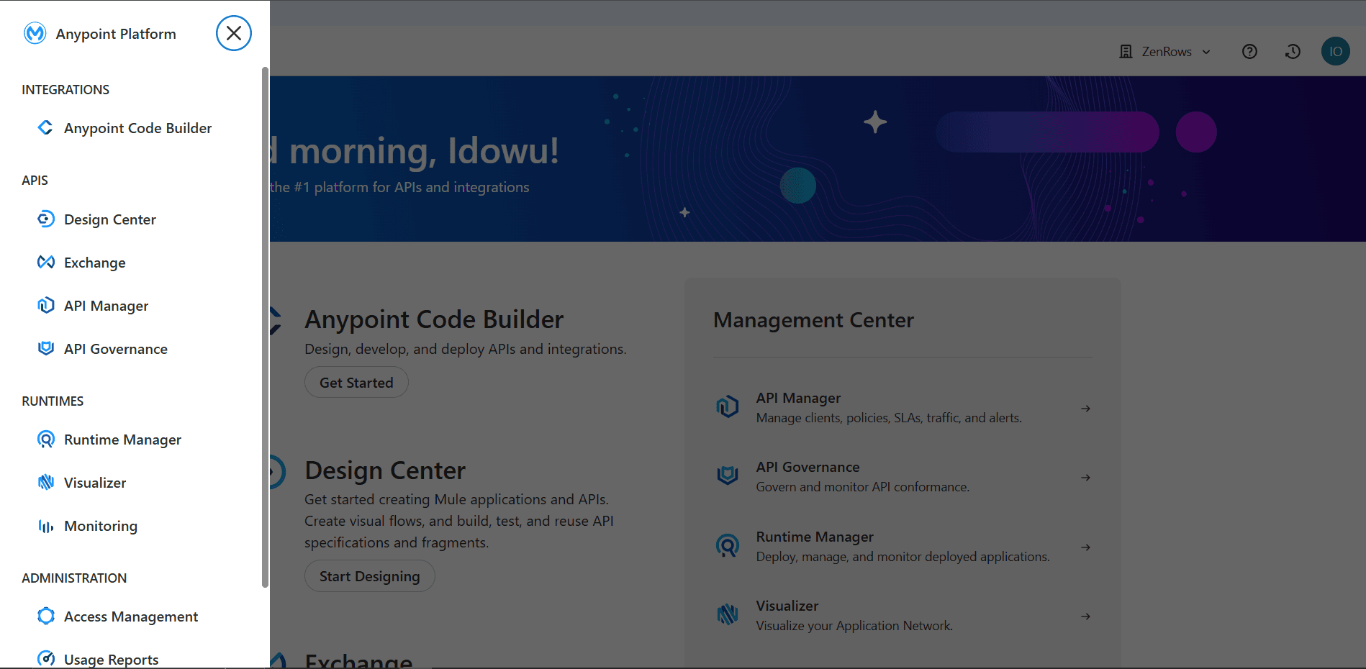Viewport: 1366px width, 669px height.
Task: Click Visualizer icon in Management Center
Action: tap(728, 614)
